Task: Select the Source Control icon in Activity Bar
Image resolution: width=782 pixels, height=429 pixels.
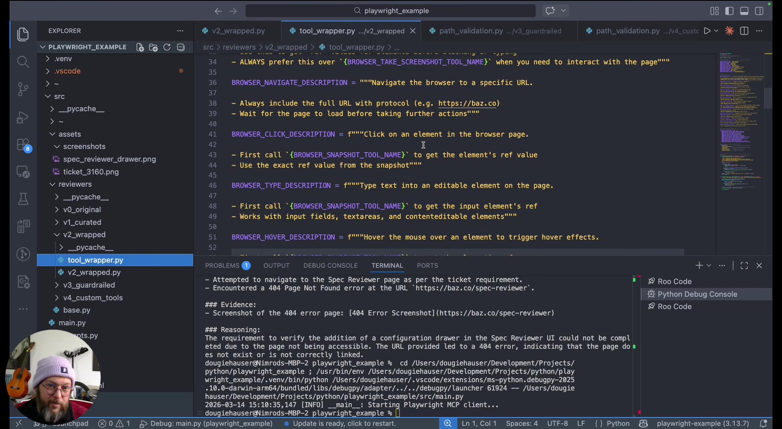Action: click(23, 89)
